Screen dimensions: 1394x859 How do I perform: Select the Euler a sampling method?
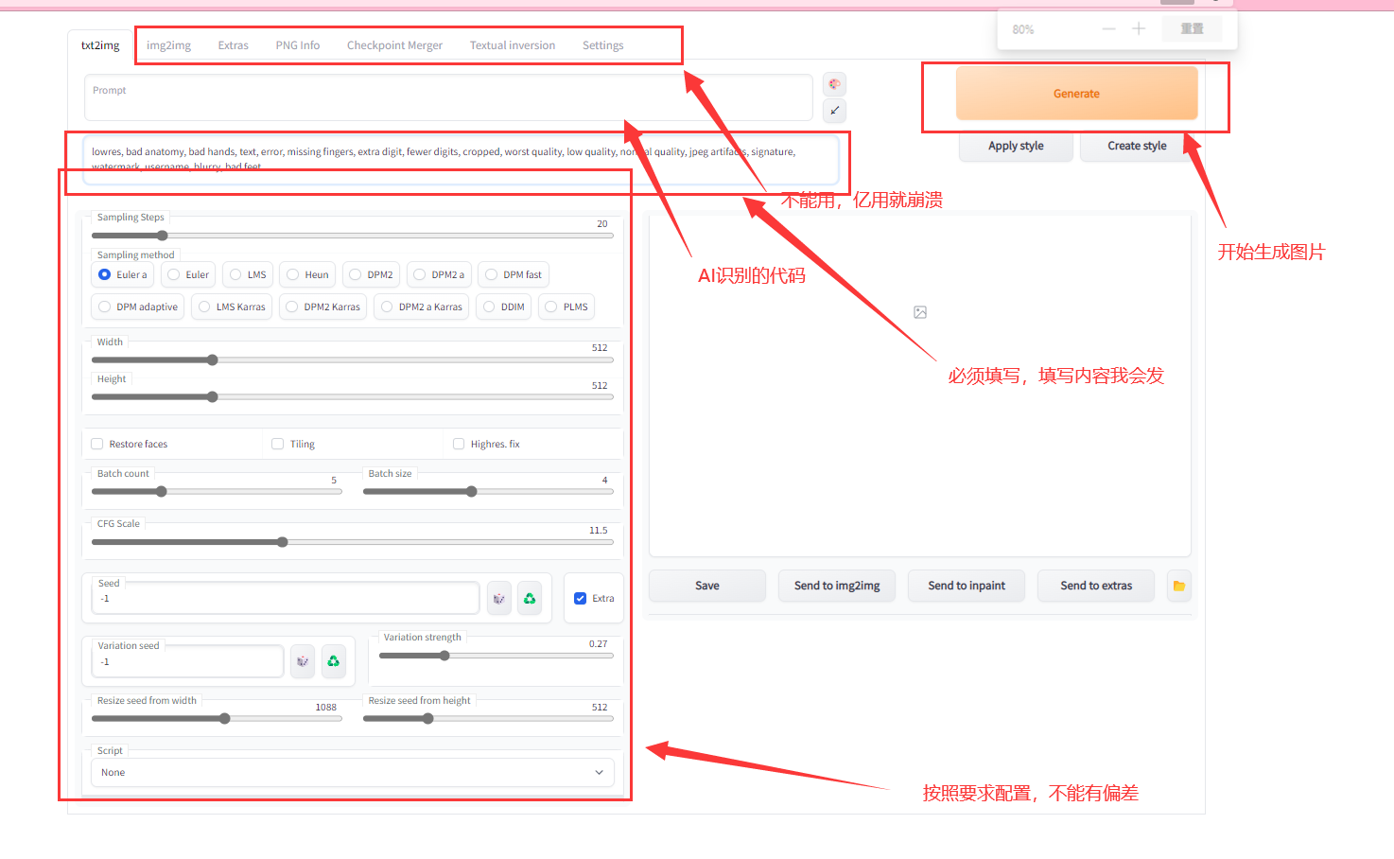point(122,274)
